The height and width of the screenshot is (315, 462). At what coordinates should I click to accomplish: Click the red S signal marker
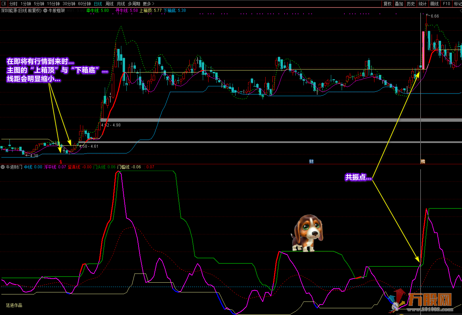61,162
